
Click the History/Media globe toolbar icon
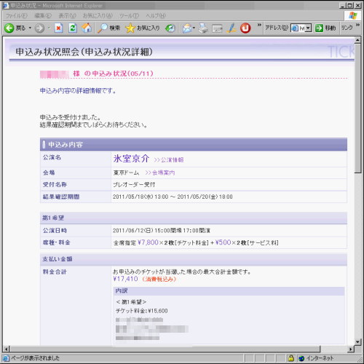click(170, 28)
